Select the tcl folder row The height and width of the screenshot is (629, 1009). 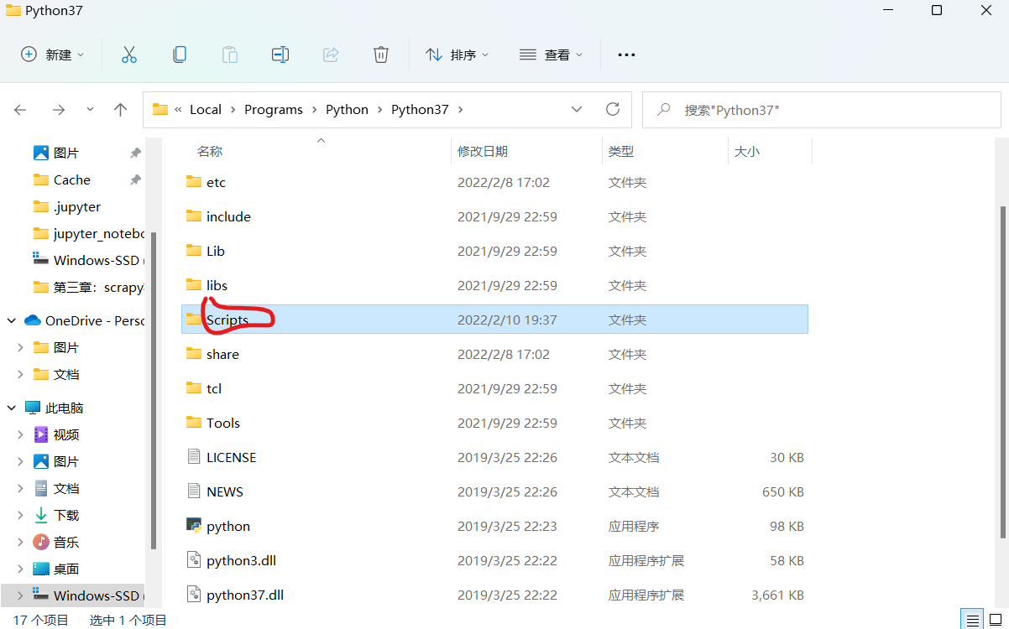[494, 388]
